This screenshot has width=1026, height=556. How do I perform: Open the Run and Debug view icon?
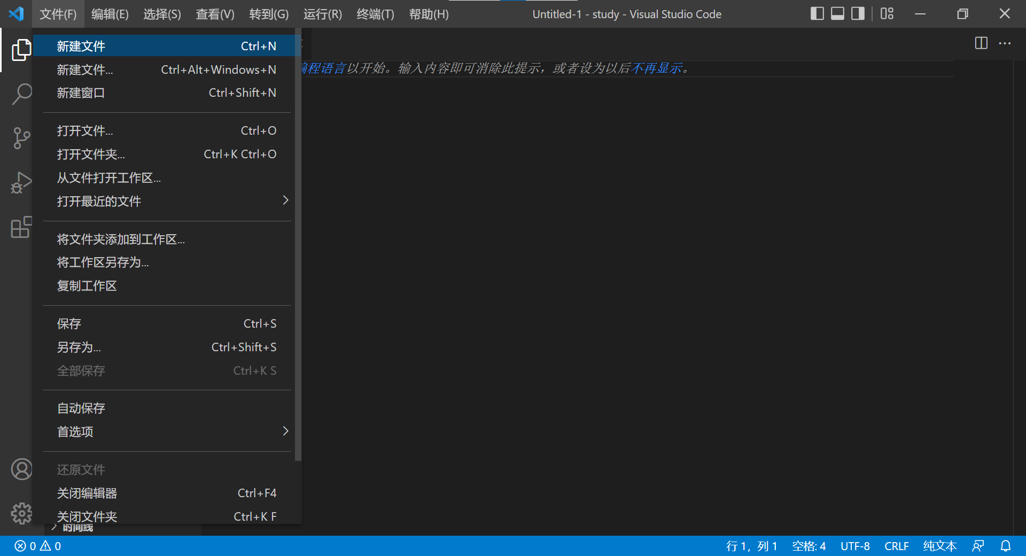(21, 183)
